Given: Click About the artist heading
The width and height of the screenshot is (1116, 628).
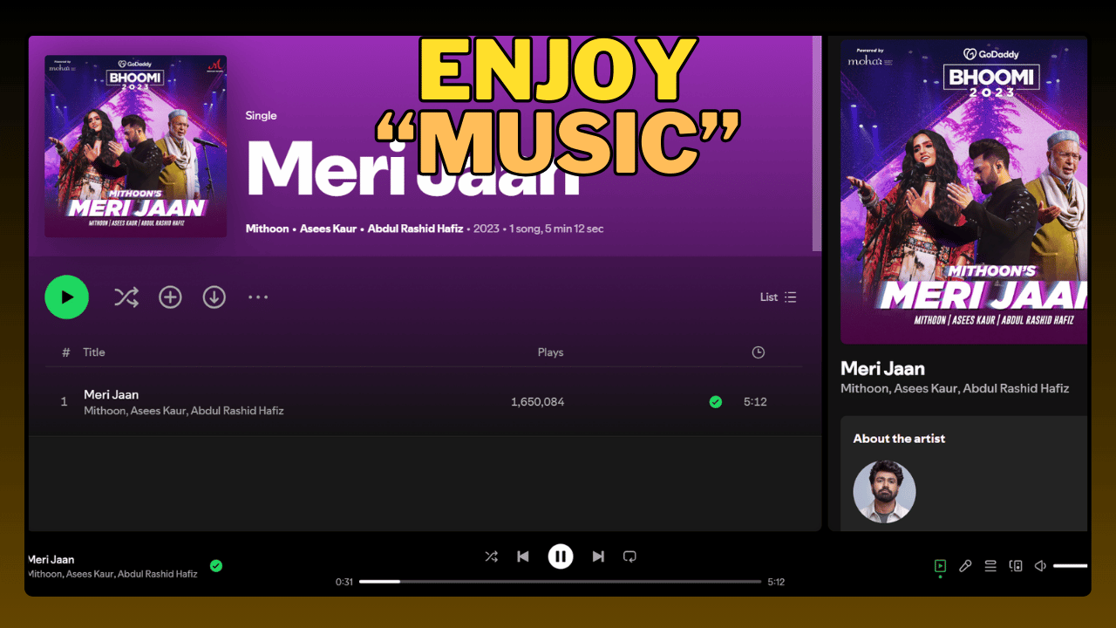Looking at the screenshot, I should (x=899, y=439).
